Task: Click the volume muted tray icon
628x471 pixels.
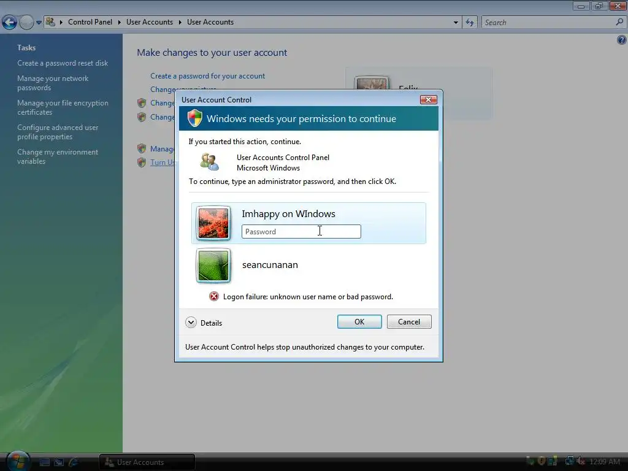Action: pos(581,461)
